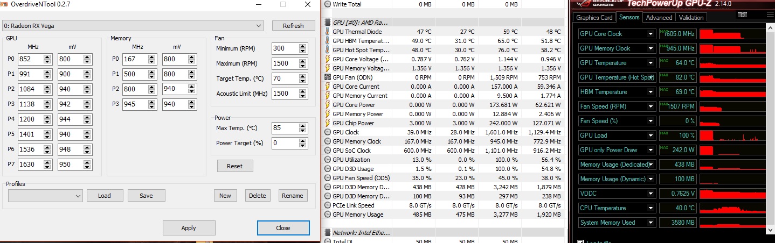Click the PCIe Link Speed row icon
Viewport: 775px width, 243px height.
pos(328,205)
